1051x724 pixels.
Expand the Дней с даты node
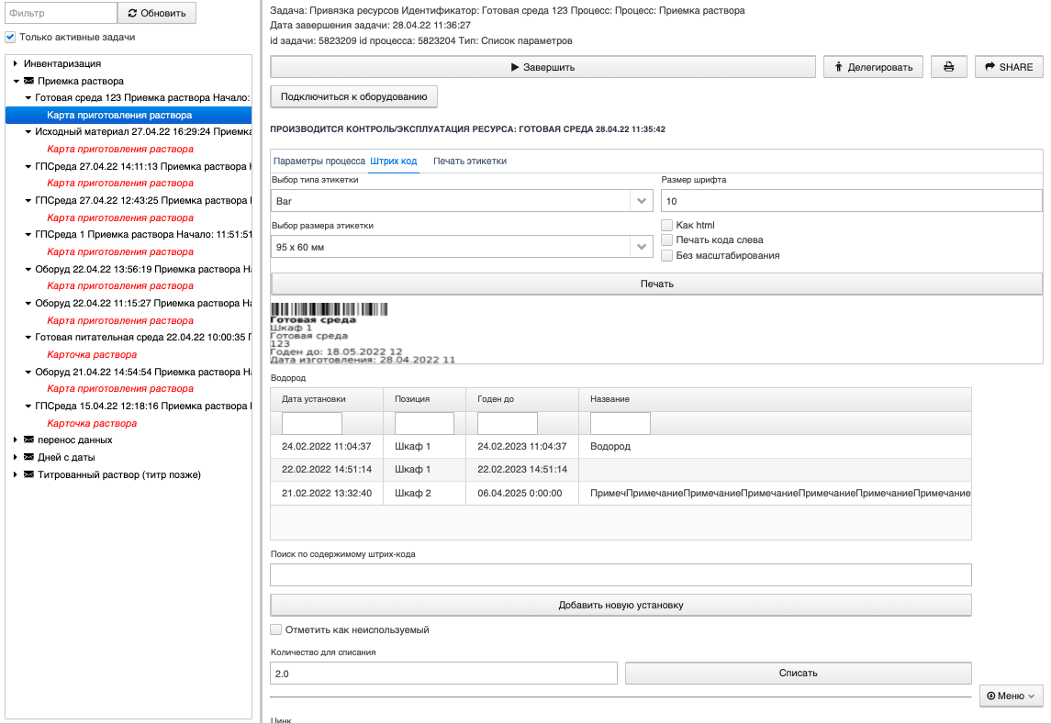click(16, 457)
